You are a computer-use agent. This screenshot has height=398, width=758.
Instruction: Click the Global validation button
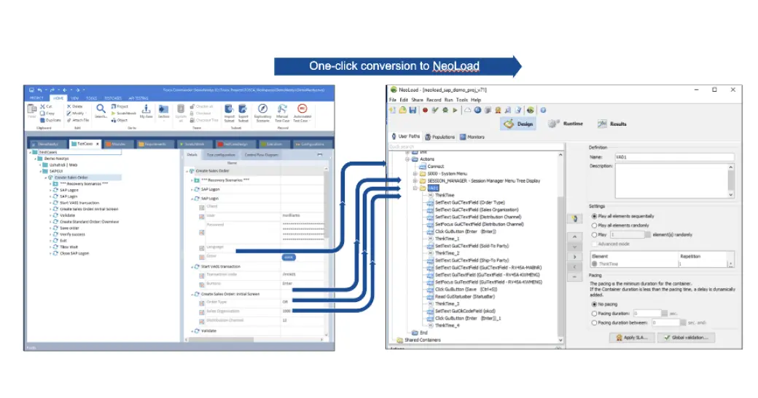point(687,338)
